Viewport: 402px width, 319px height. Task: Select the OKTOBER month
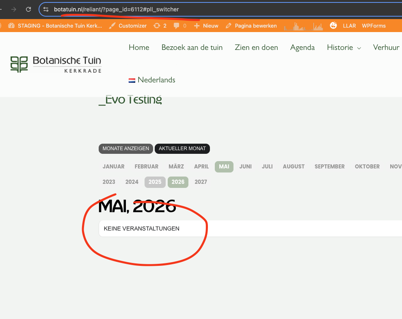click(x=367, y=166)
